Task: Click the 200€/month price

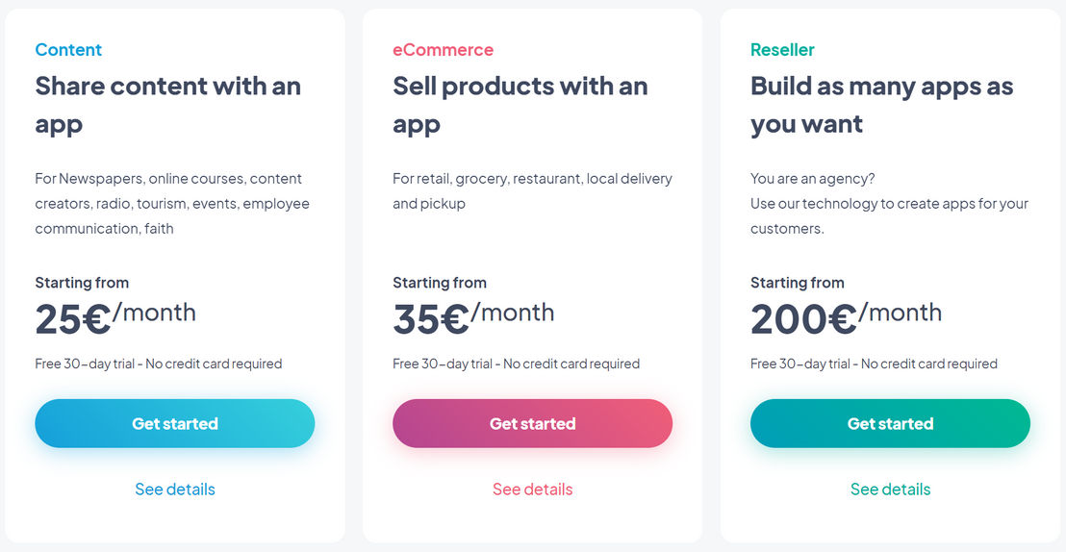Action: pos(846,316)
